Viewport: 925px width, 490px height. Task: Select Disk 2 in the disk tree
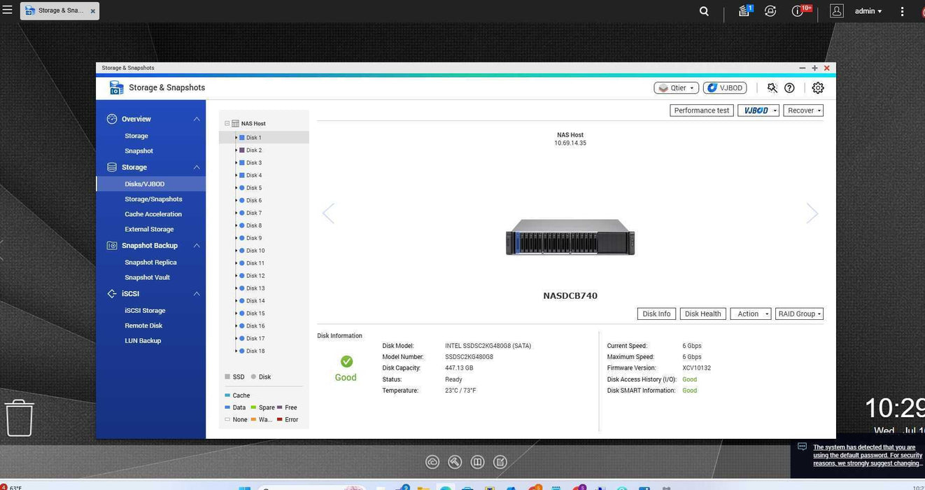pos(254,150)
